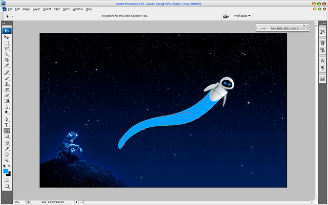Open the status bar info arrow menu

click(76, 202)
